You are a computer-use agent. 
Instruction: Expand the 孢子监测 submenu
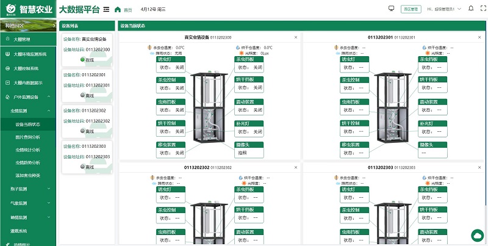coord(49,189)
